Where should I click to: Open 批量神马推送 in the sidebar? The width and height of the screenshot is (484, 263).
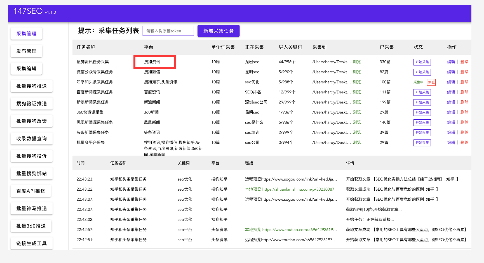point(32,208)
